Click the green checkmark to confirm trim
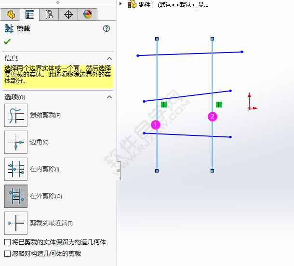294x266 pixels. click(x=7, y=41)
